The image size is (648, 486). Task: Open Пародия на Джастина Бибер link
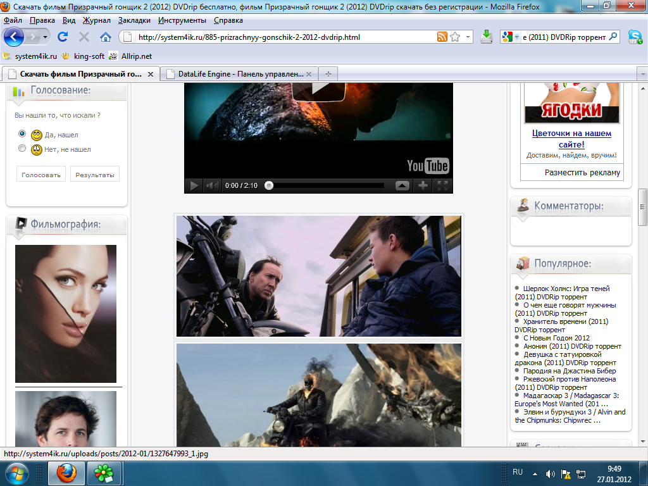coord(570,371)
